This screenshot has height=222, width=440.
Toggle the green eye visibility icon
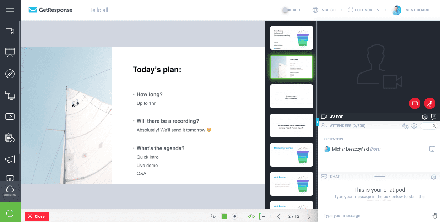click(x=251, y=216)
